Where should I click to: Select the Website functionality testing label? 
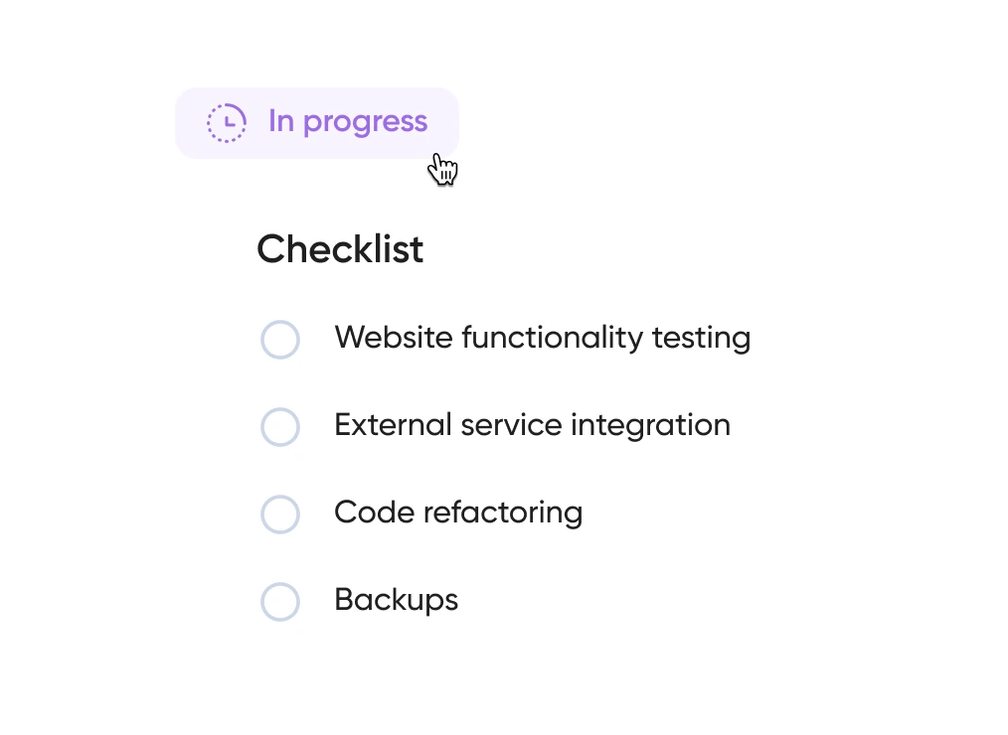(542, 338)
